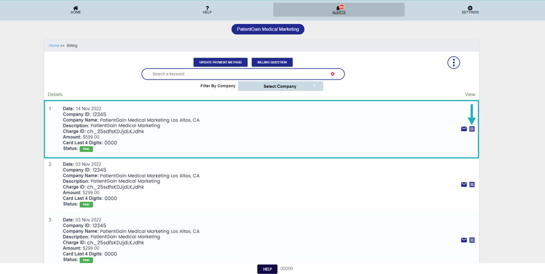
Task: Click the Home breadcrumb link
Action: (54, 46)
